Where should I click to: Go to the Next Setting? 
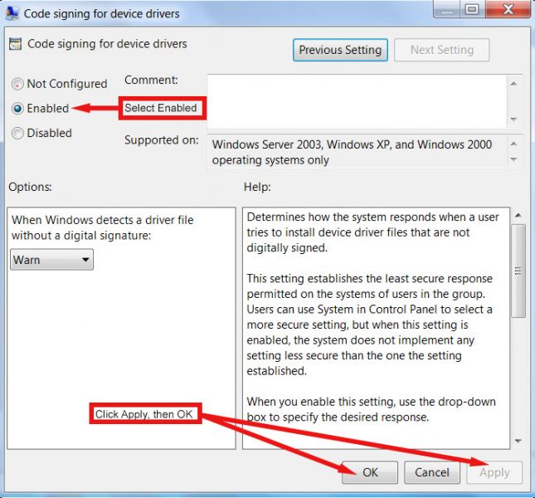pyautogui.click(x=441, y=50)
